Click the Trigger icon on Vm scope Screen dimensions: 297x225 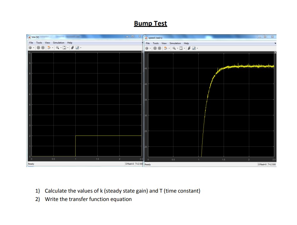click(x=72, y=47)
